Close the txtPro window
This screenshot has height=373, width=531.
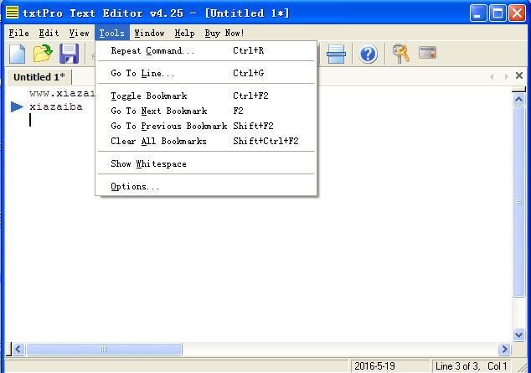pyautogui.click(x=518, y=13)
